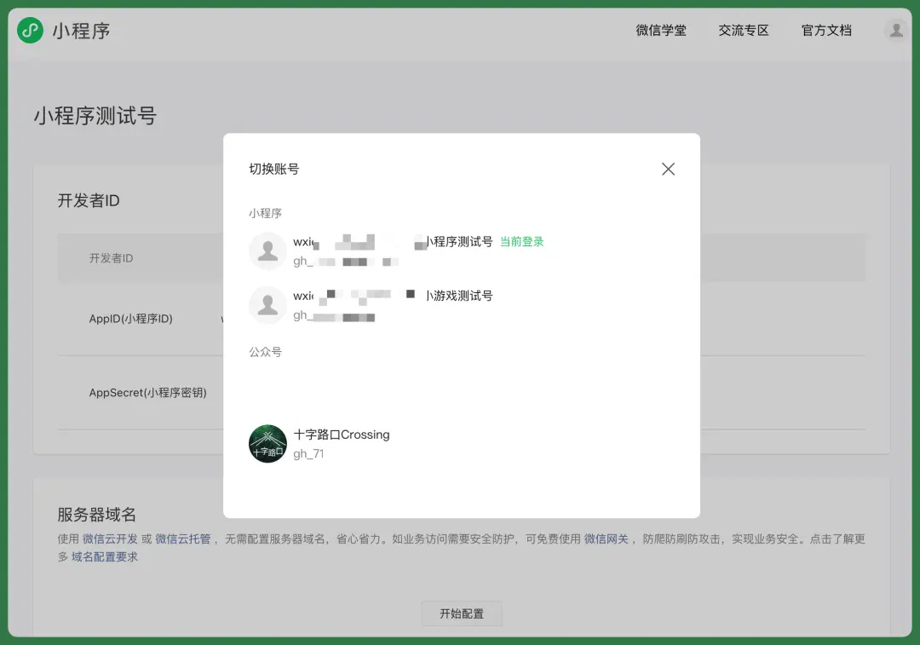
Task: Click the AppSecret(小程序密钥) row label
Action: [148, 393]
